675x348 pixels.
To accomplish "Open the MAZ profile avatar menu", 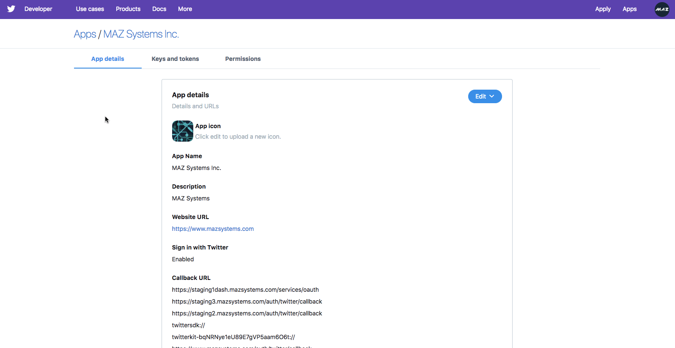I will click(x=662, y=9).
